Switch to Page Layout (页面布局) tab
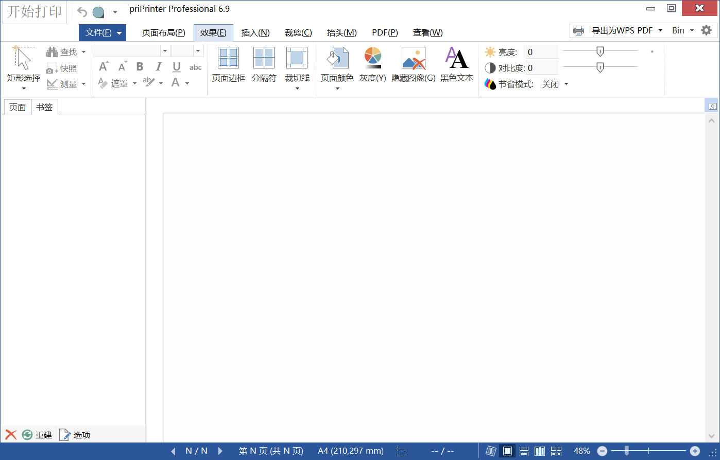720x460 pixels. tap(163, 33)
